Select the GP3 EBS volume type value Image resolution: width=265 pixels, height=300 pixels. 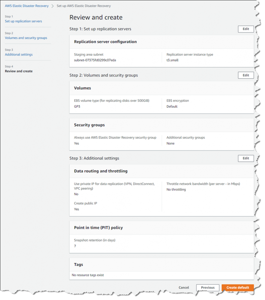77,106
